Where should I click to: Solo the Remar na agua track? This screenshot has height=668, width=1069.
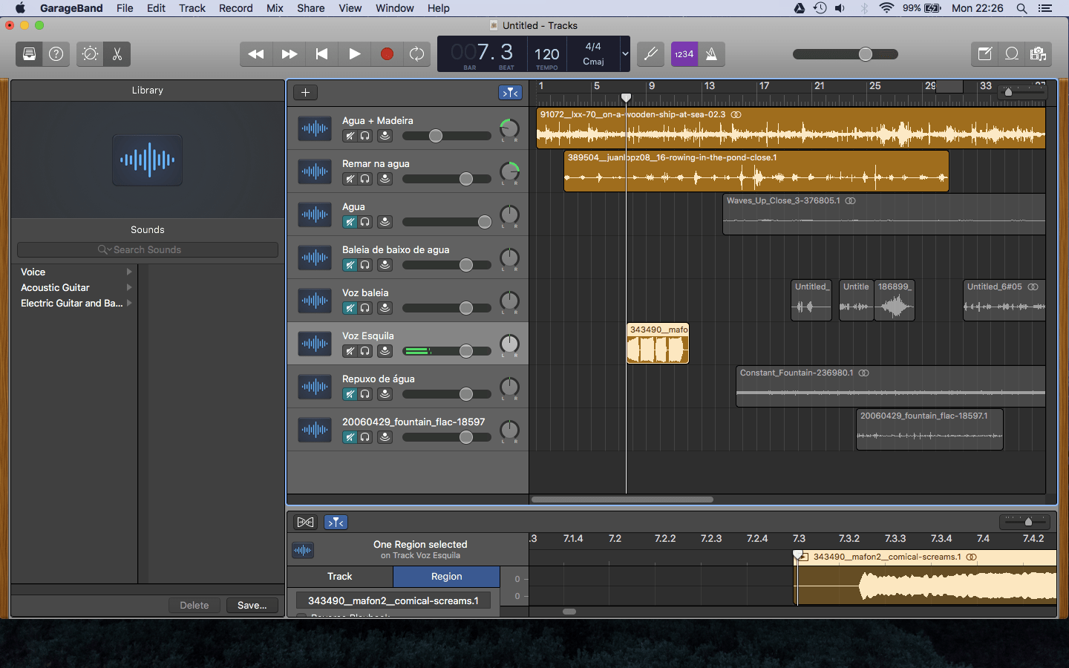[365, 179]
